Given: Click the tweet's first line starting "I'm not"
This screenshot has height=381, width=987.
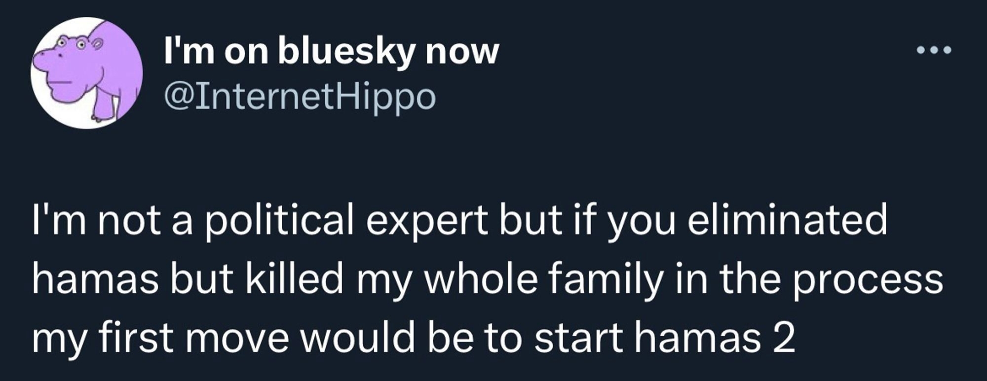Looking at the screenshot, I should click(459, 219).
